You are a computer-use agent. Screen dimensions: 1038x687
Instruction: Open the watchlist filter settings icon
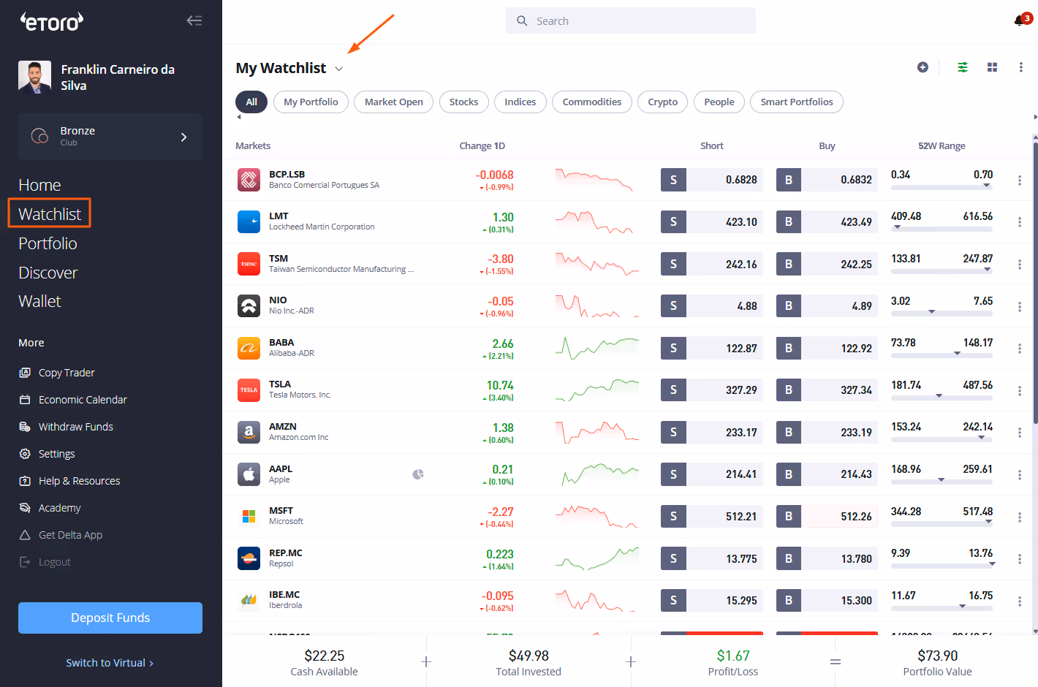(x=963, y=67)
